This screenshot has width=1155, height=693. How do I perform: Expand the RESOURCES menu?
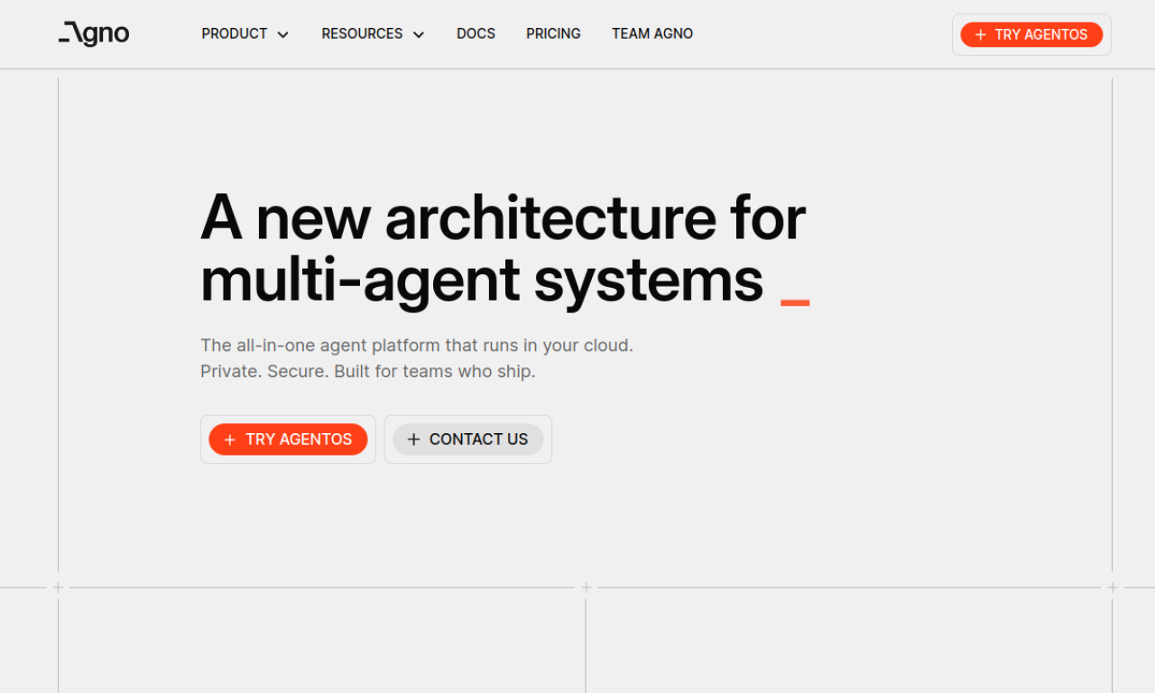[362, 33]
